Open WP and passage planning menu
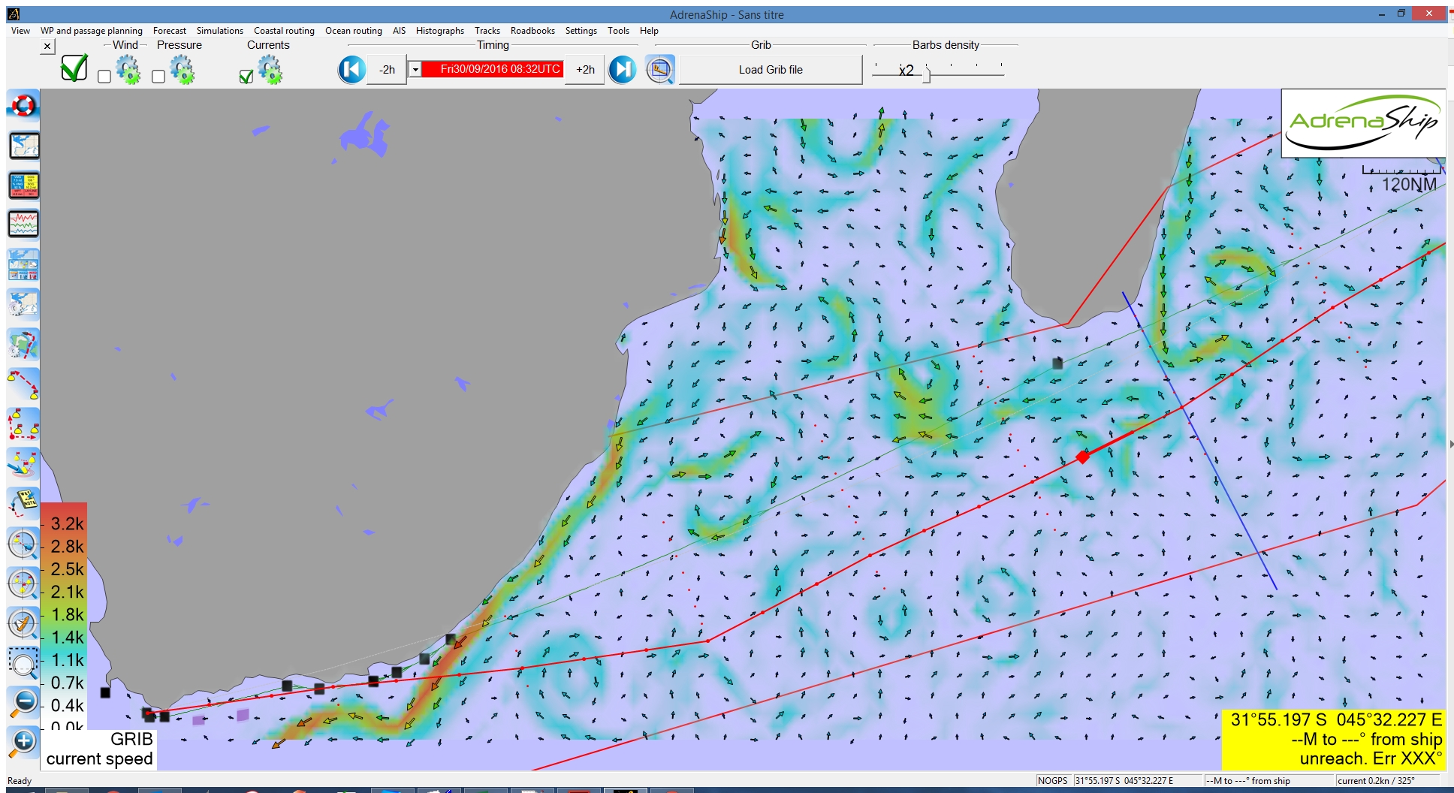 [92, 31]
